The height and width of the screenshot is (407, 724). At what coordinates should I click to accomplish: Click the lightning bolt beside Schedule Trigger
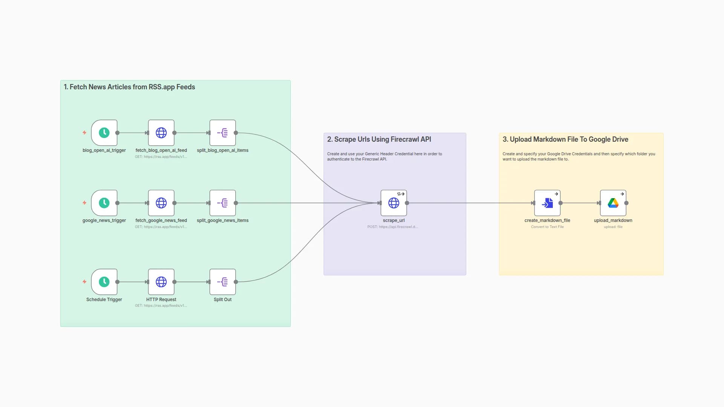84,280
